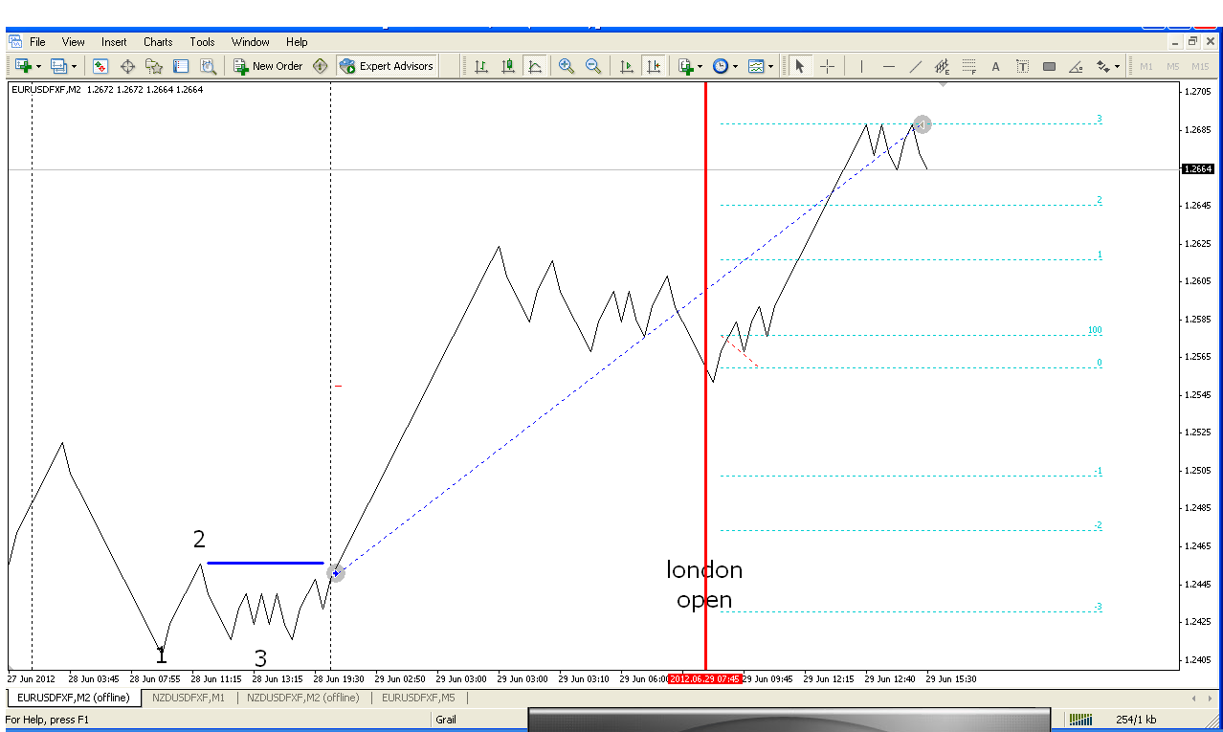Screen dimensions: 1223x732
Task: Select the Text tool (A)
Action: point(995,66)
